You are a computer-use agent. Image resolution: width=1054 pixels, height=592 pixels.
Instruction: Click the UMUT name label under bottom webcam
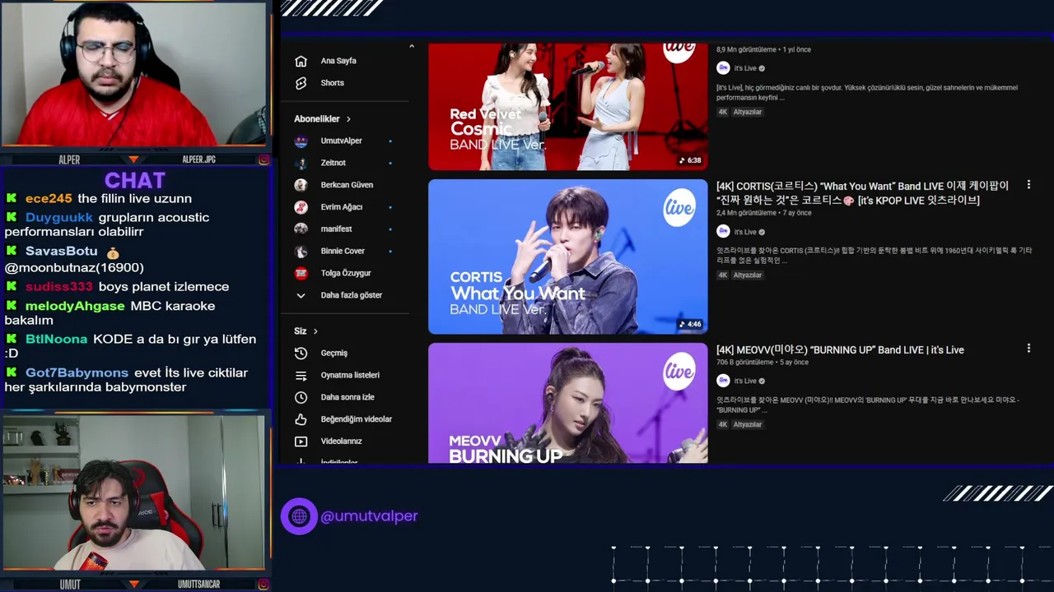pos(70,584)
